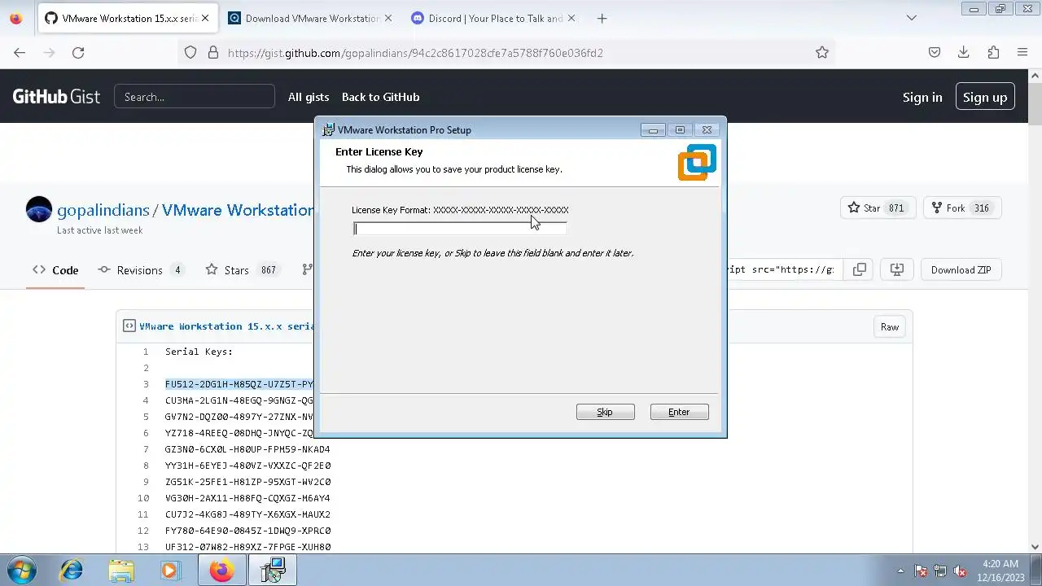This screenshot has width=1042, height=586.
Task: Click the Sign up button
Action: pos(985,97)
